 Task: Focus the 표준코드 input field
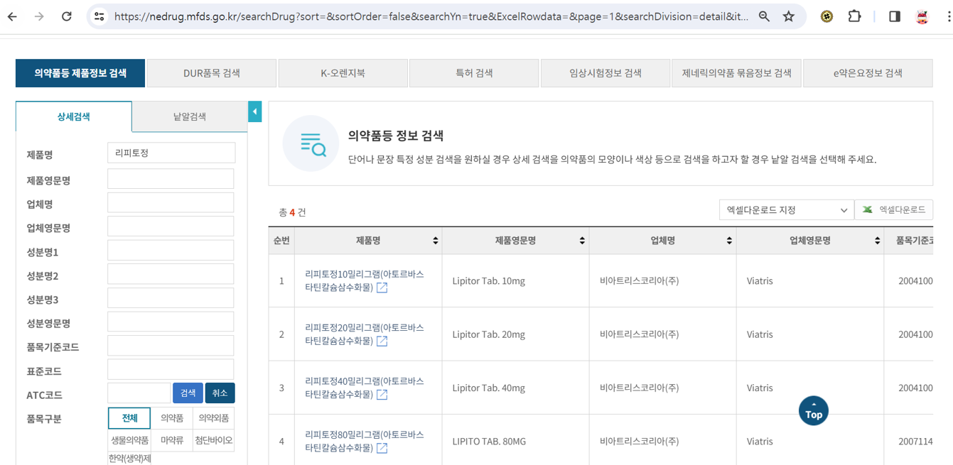pyautogui.click(x=171, y=369)
